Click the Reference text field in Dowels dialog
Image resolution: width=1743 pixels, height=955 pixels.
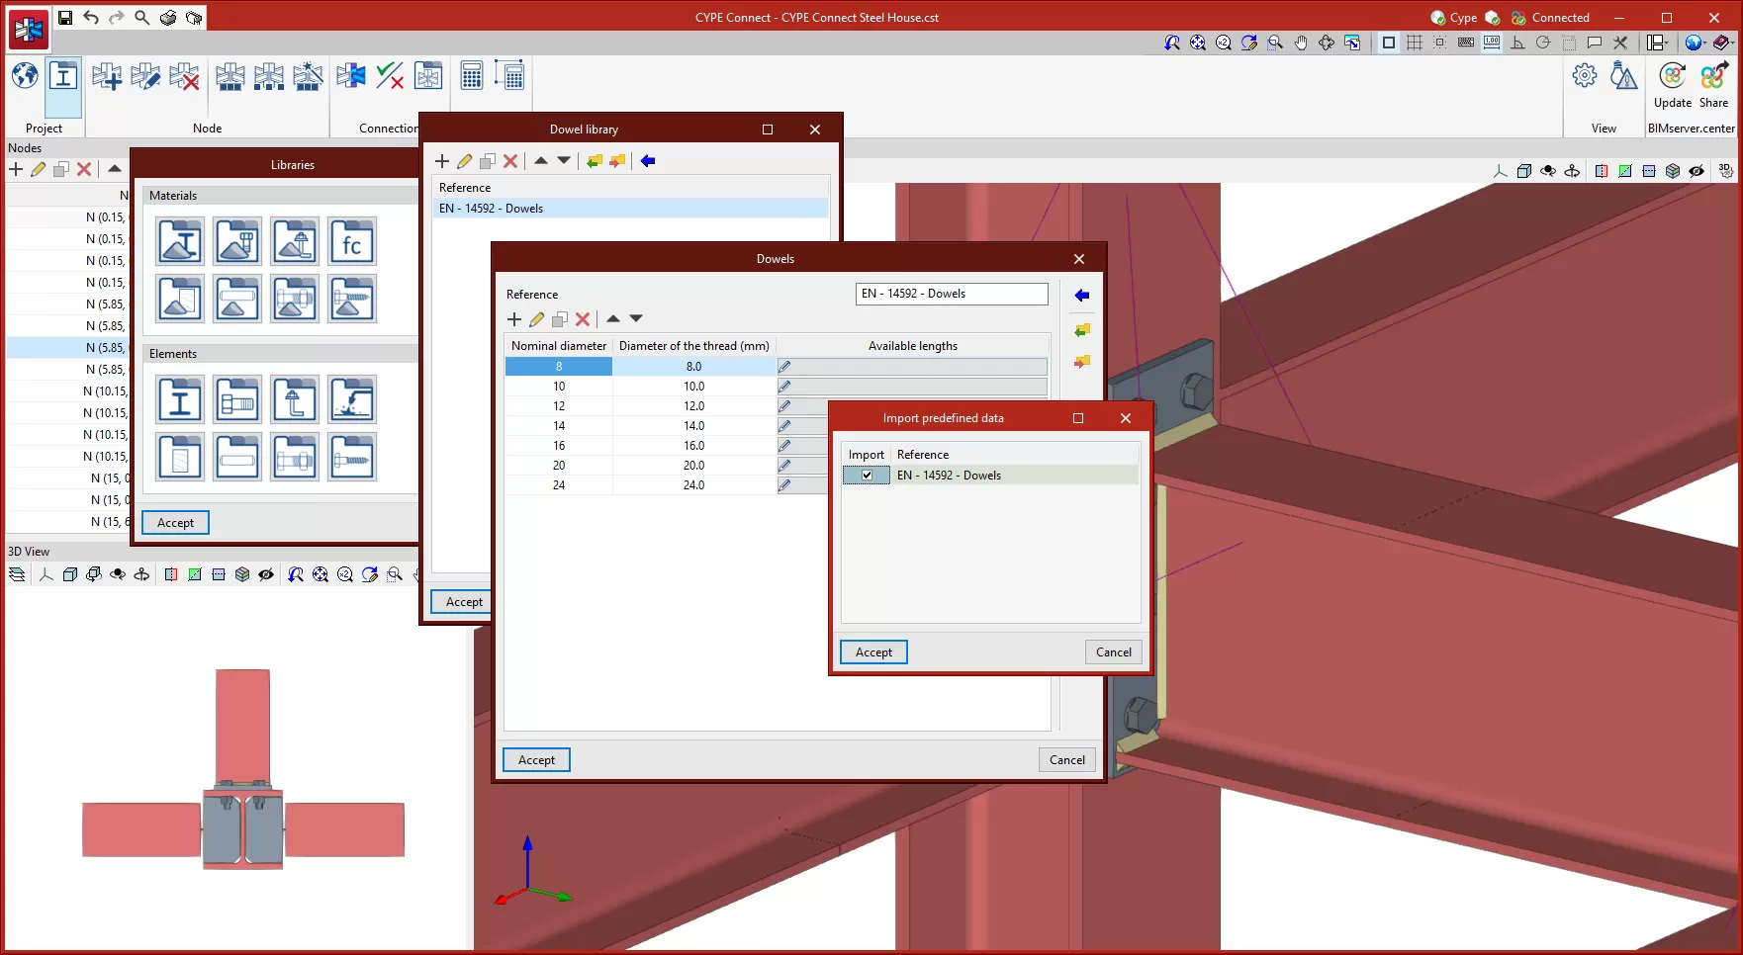point(951,294)
